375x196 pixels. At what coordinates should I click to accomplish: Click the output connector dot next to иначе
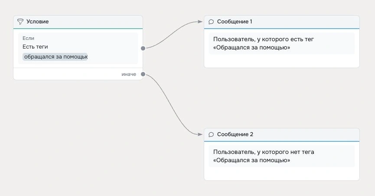pyautogui.click(x=143, y=74)
